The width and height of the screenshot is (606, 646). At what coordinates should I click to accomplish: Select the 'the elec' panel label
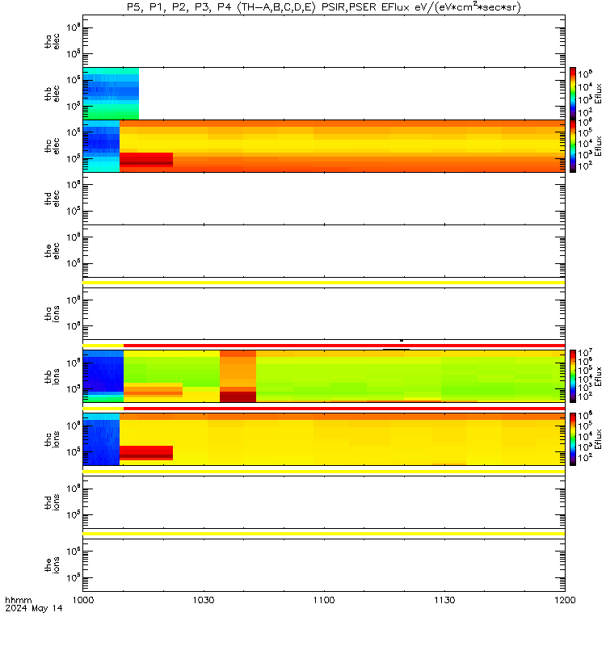click(x=53, y=251)
